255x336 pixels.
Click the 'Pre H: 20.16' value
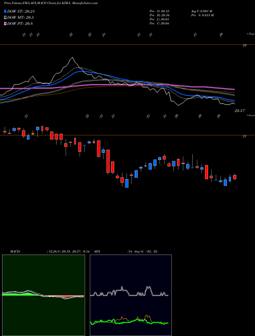159,15
